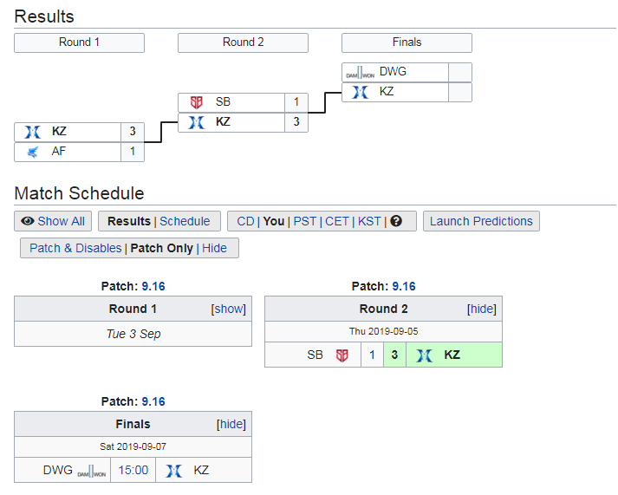
Task: Click the green KZ winner cell
Action: 454,355
